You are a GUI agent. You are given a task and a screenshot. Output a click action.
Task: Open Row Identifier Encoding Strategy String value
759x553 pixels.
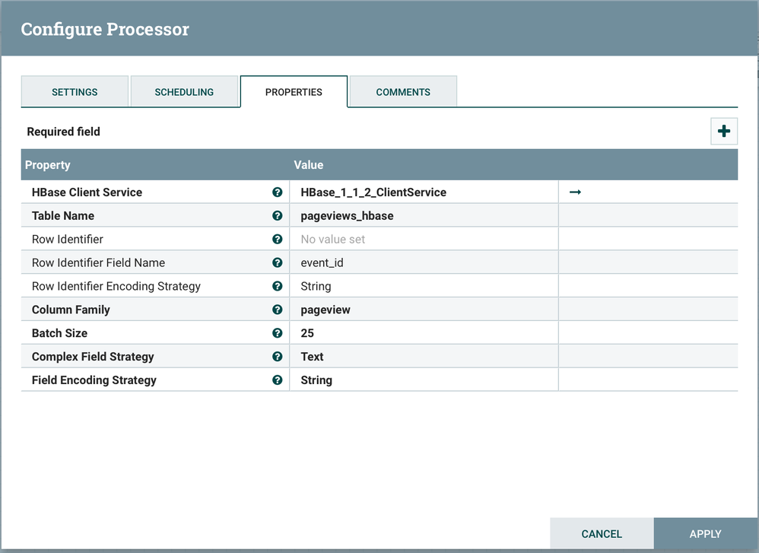click(316, 287)
